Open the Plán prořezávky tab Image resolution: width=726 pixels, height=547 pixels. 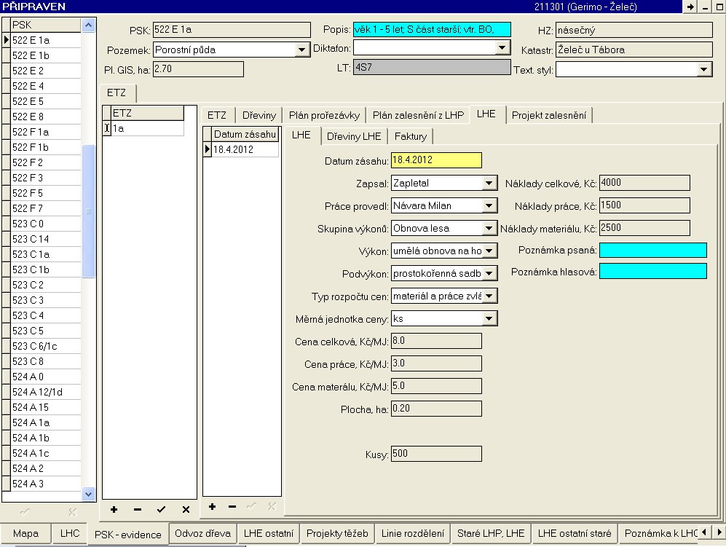coord(324,115)
